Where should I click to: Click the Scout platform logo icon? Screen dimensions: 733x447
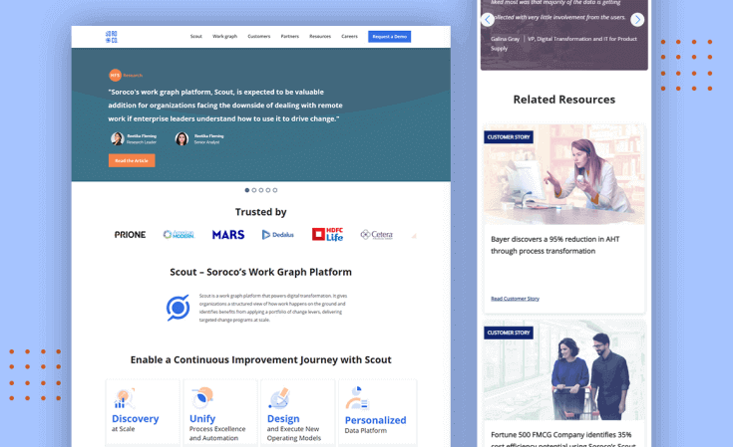tap(178, 308)
